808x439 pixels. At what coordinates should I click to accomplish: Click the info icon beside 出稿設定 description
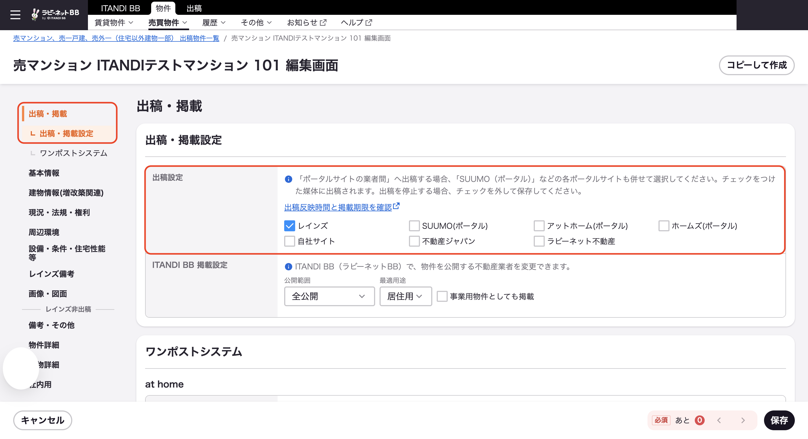pyautogui.click(x=288, y=179)
